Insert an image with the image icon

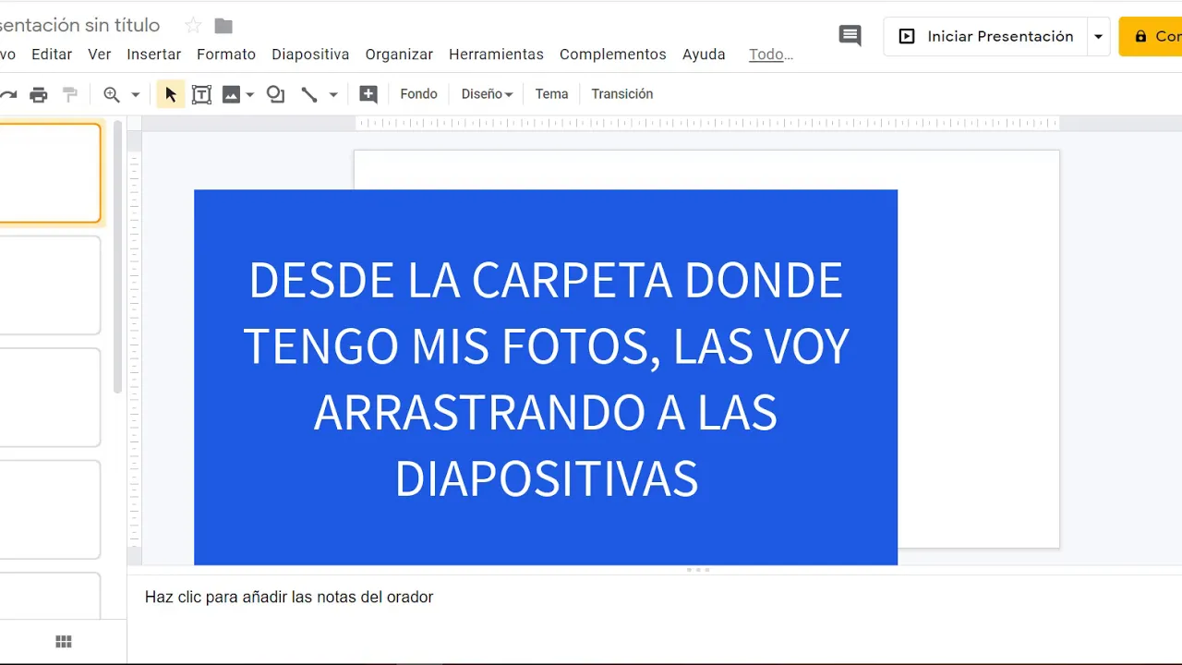(x=231, y=94)
